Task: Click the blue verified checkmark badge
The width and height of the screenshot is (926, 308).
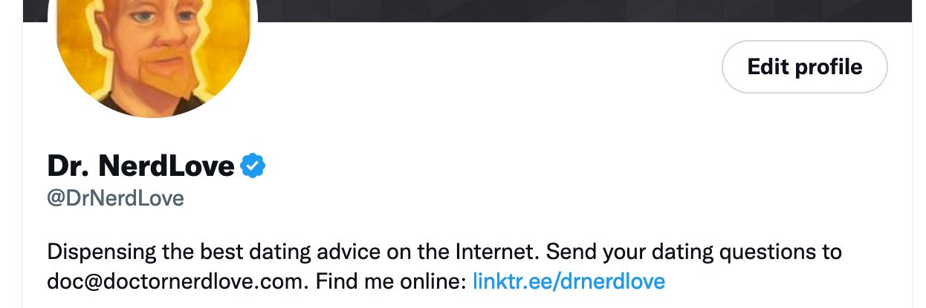Action: click(253, 166)
